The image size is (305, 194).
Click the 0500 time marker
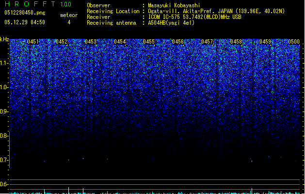point(294,42)
